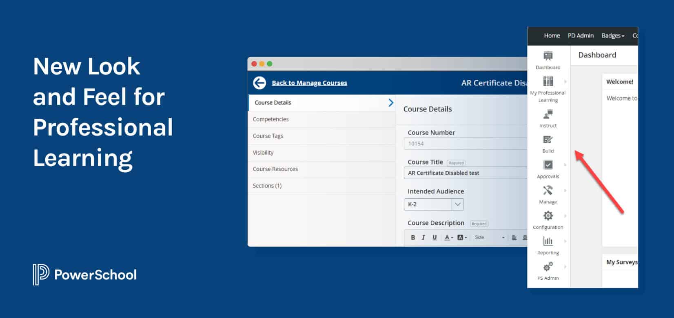Screen dimensions: 674x318
Task: Expand the Badges menu dropdown
Action: [613, 36]
